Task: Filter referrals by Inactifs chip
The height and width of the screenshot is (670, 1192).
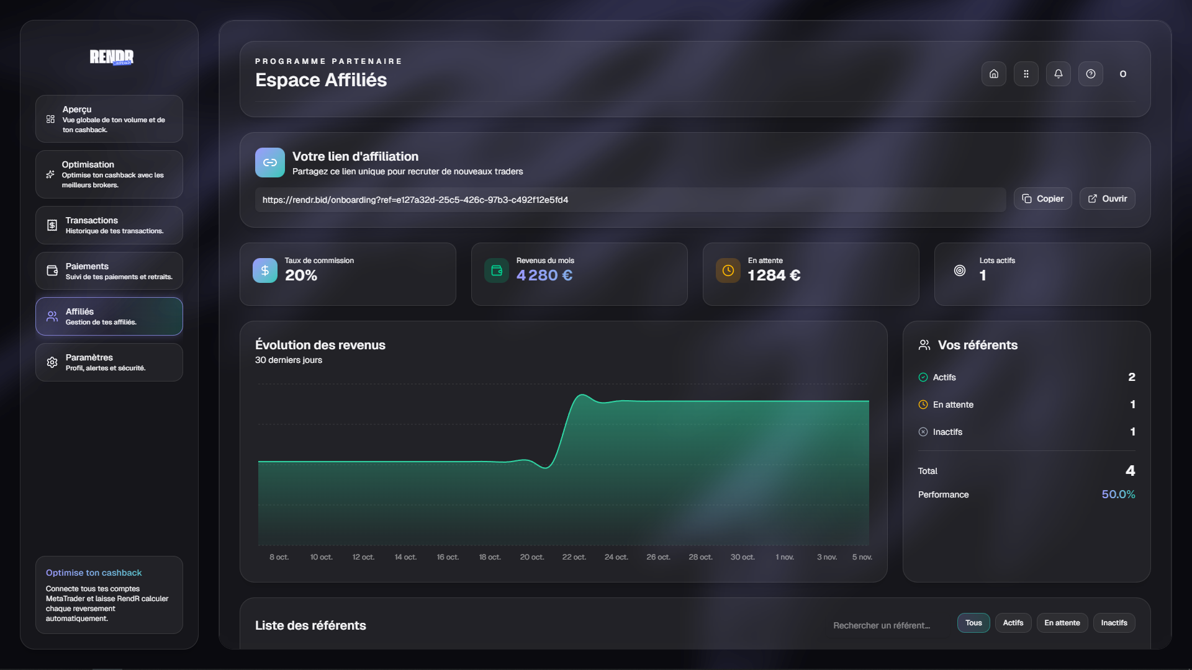Action: [x=1114, y=623]
